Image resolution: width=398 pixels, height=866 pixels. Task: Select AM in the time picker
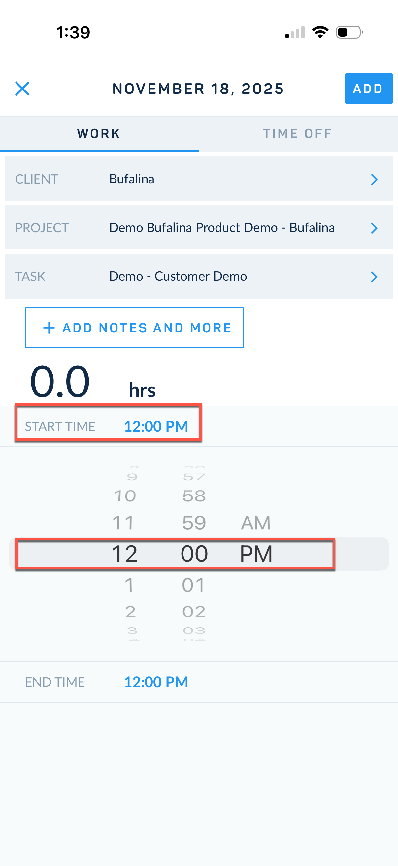coord(255,523)
